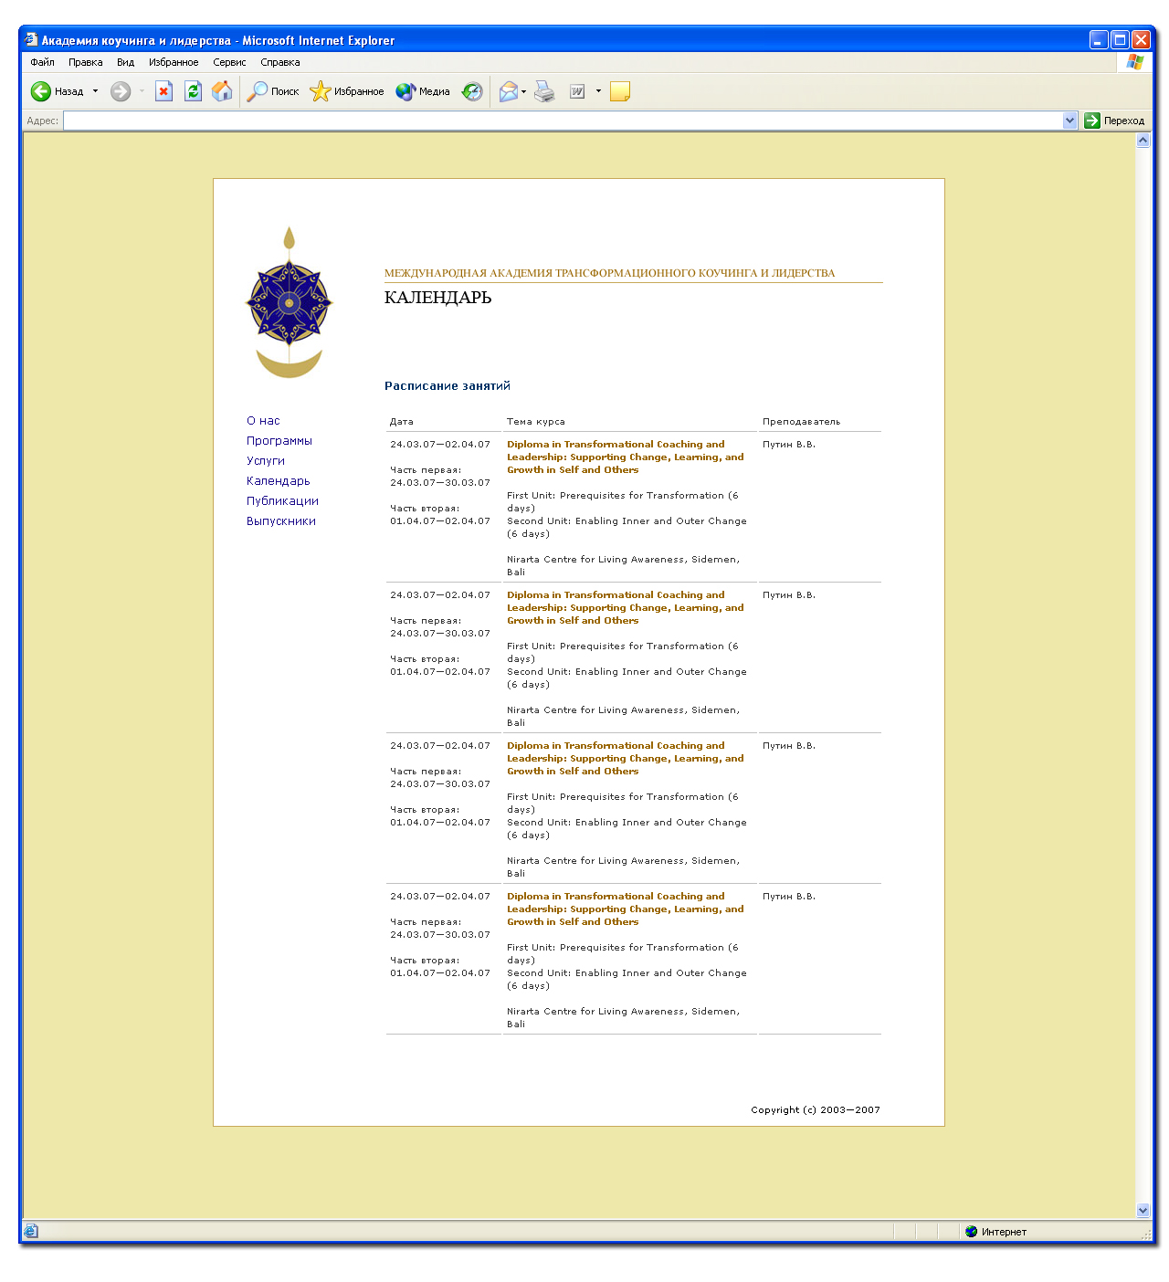Expand the Назад back history dropdown arrow
Viewport: 1169px width, 1282px height.
tap(95, 91)
